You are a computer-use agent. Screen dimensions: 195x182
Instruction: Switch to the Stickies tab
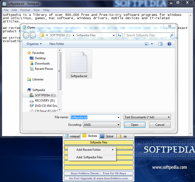click(x=90, y=136)
